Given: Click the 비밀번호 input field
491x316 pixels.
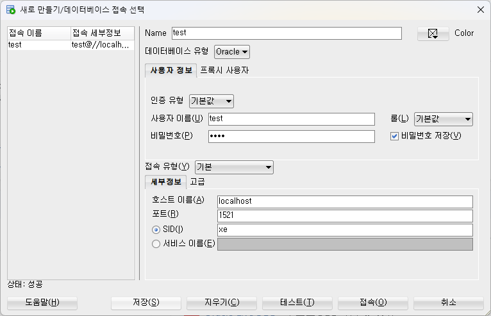Looking at the screenshot, I should (292, 137).
